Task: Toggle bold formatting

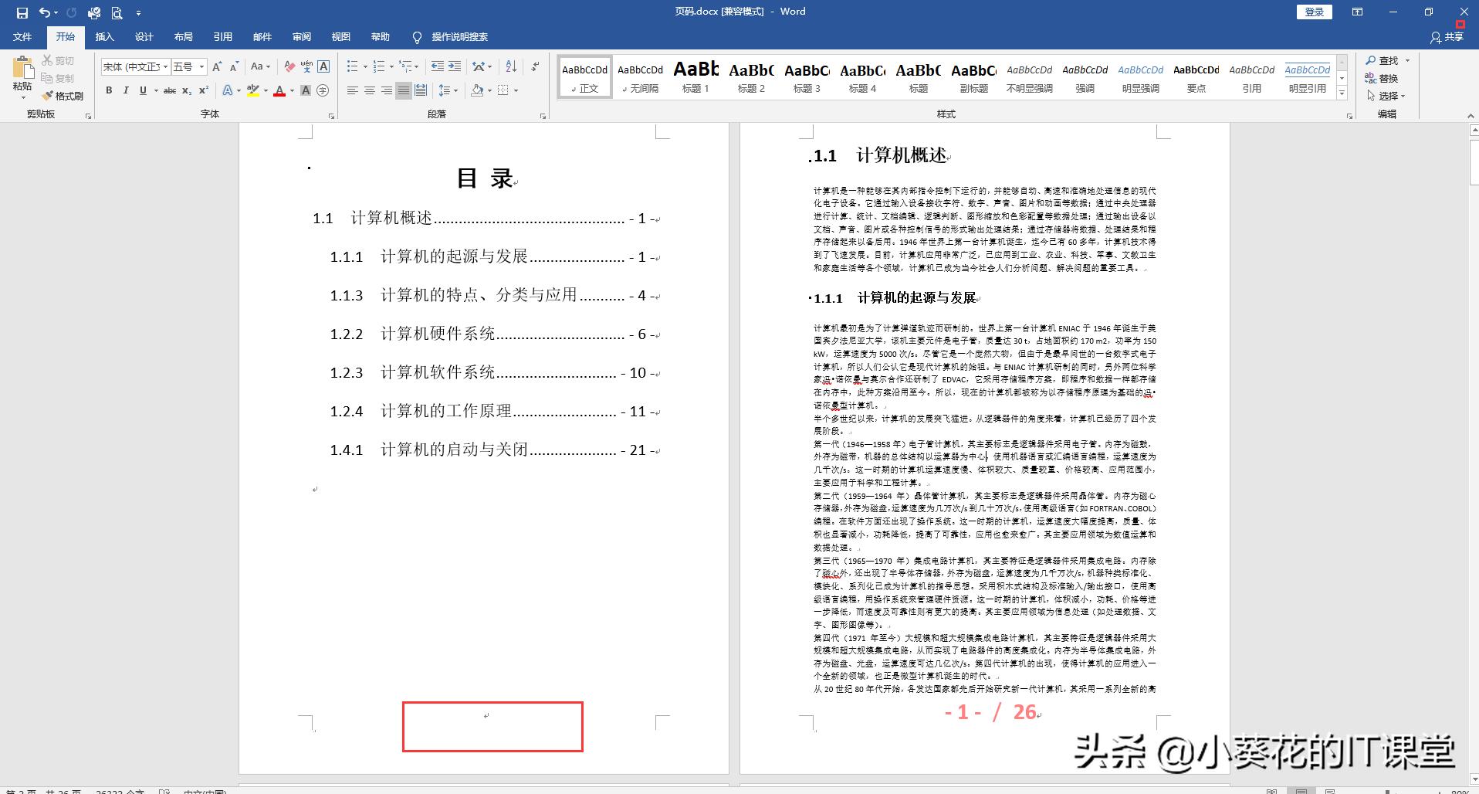Action: [109, 90]
